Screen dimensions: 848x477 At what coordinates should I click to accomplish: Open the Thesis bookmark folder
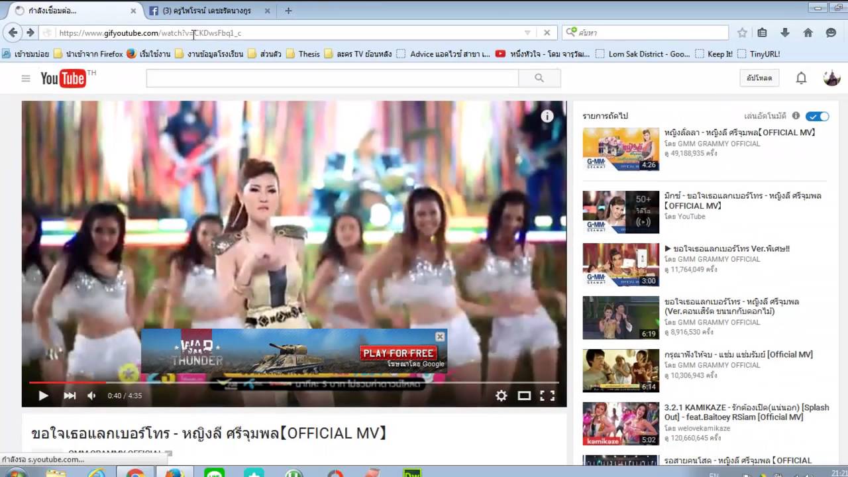pos(303,54)
